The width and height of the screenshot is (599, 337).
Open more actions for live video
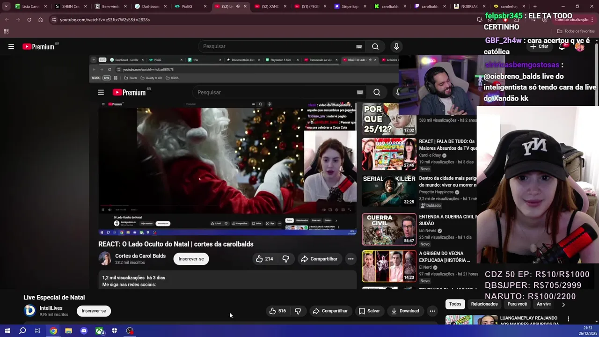point(432,311)
